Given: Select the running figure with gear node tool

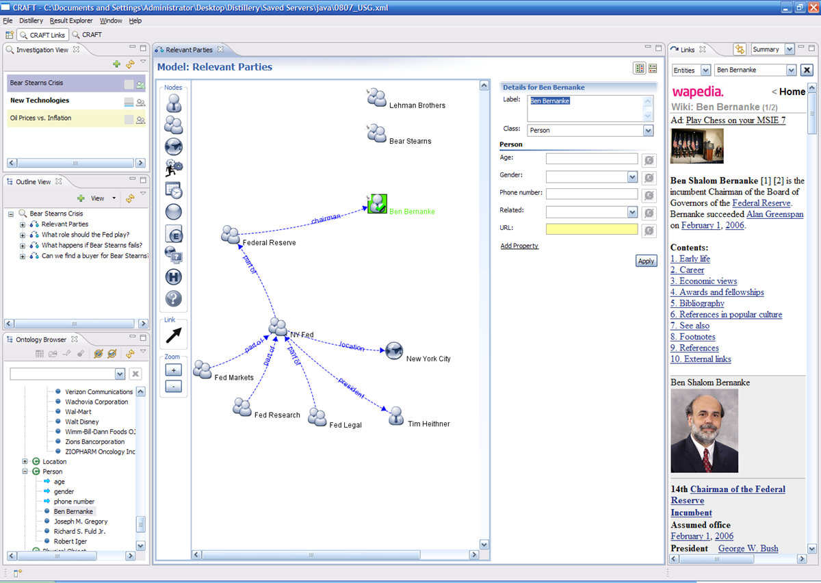Looking at the screenshot, I should coord(174,168).
